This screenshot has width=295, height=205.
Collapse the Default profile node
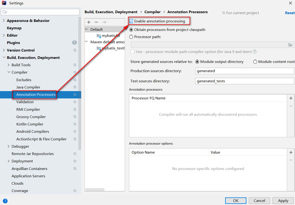[x=86, y=29]
